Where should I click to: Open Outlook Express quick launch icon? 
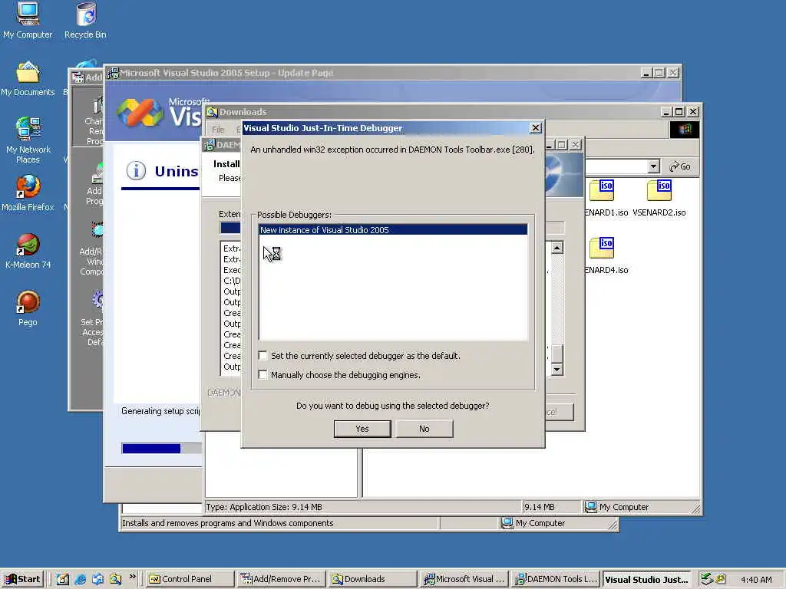pos(97,579)
